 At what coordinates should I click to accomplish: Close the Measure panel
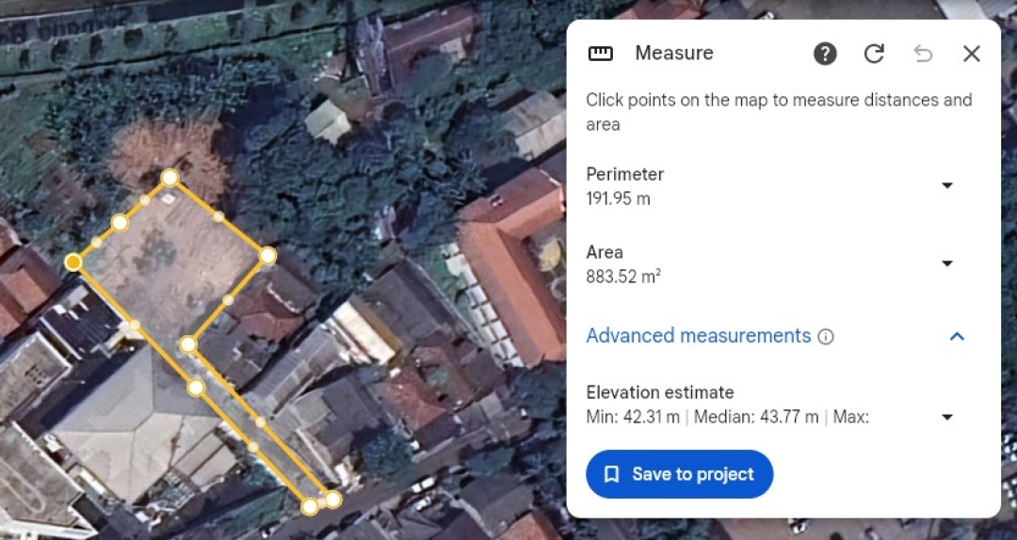(x=972, y=54)
